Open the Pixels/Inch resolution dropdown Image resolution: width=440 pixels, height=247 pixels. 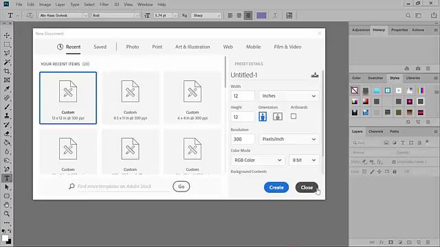(289, 139)
